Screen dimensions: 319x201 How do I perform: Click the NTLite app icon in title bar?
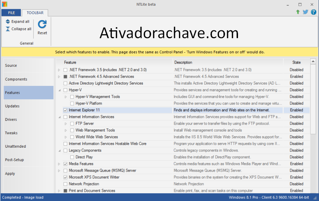[4, 4]
